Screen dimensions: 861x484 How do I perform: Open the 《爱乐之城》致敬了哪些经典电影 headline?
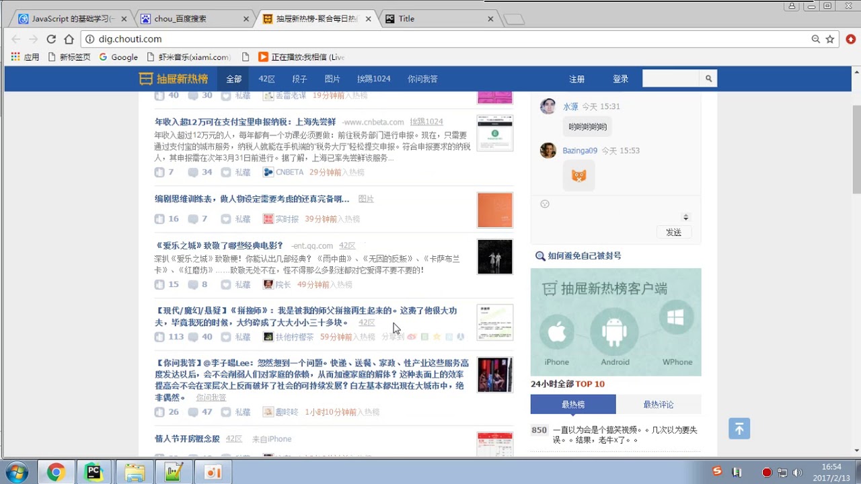pos(219,245)
